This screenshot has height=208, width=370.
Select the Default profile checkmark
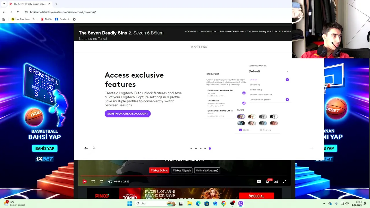[x=287, y=79]
